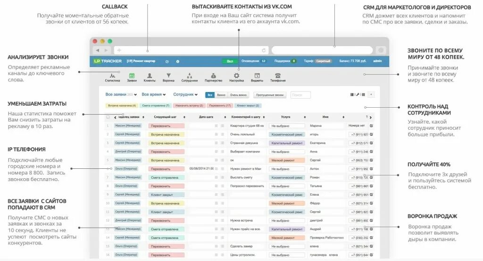Click the browser back arrow
The image size is (483, 261).
98,50
